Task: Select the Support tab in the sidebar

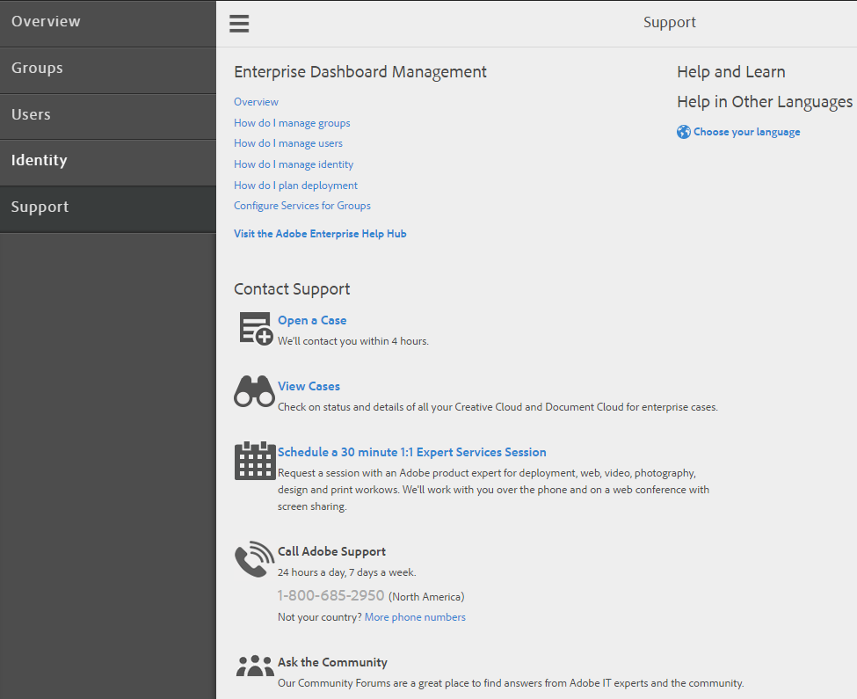Action: click(40, 207)
